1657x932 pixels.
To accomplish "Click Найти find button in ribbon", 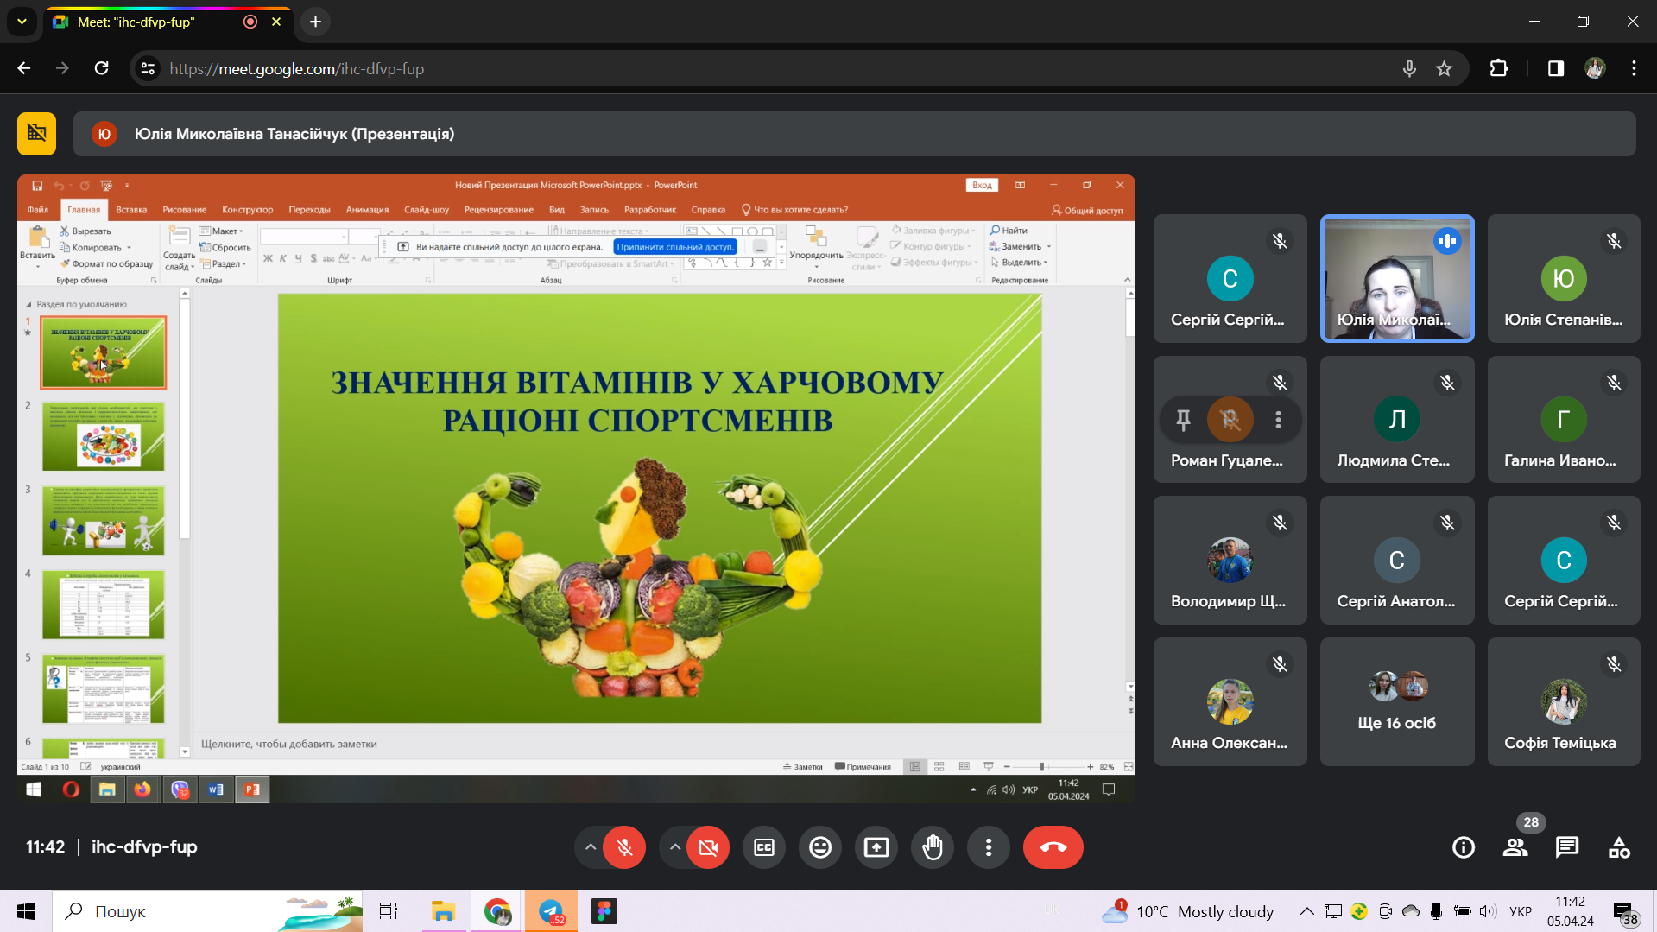I will tap(1009, 231).
